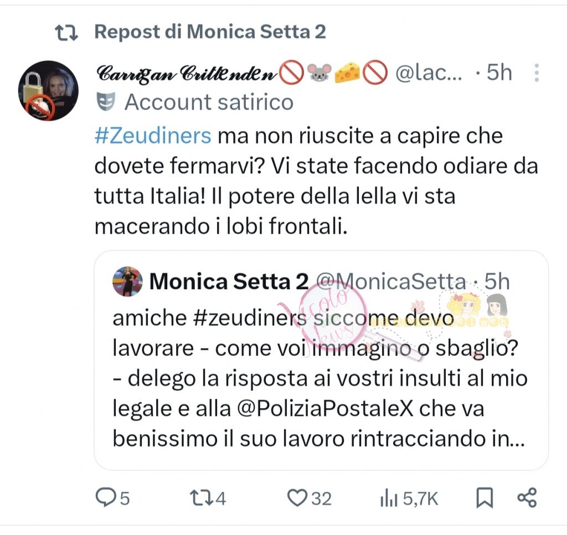
Task: Tap the share icon
Action: [527, 497]
